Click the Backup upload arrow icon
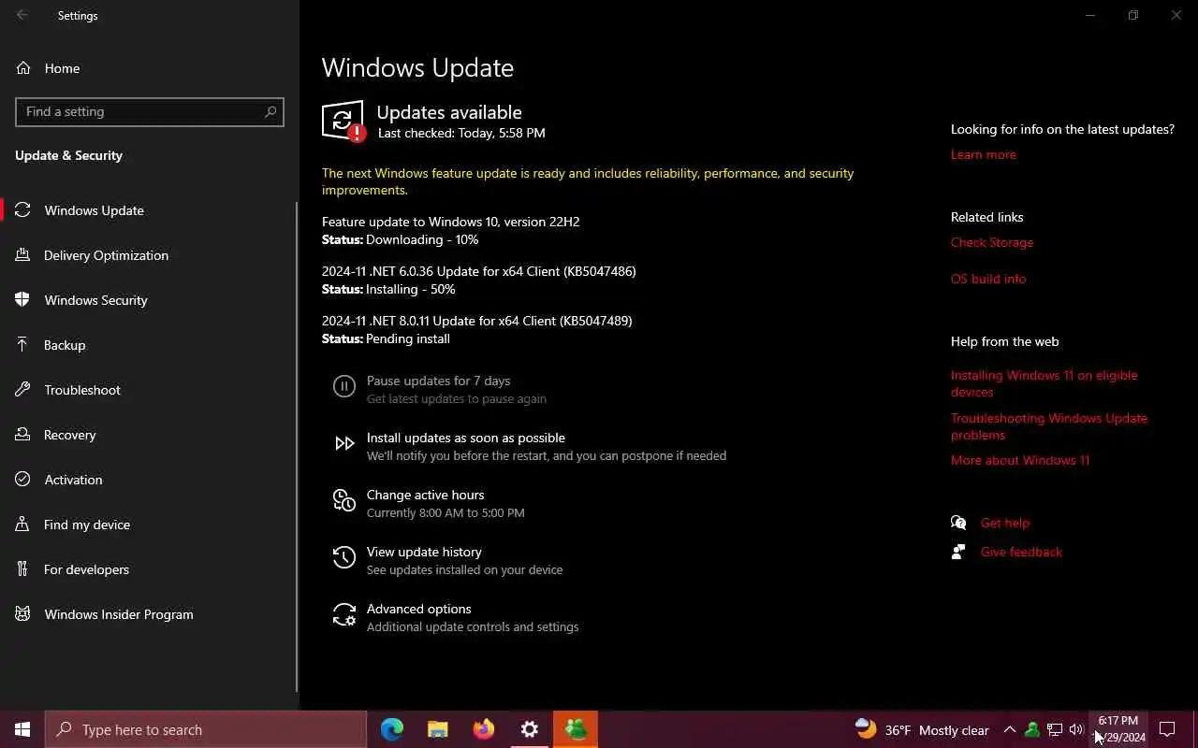 (23, 345)
